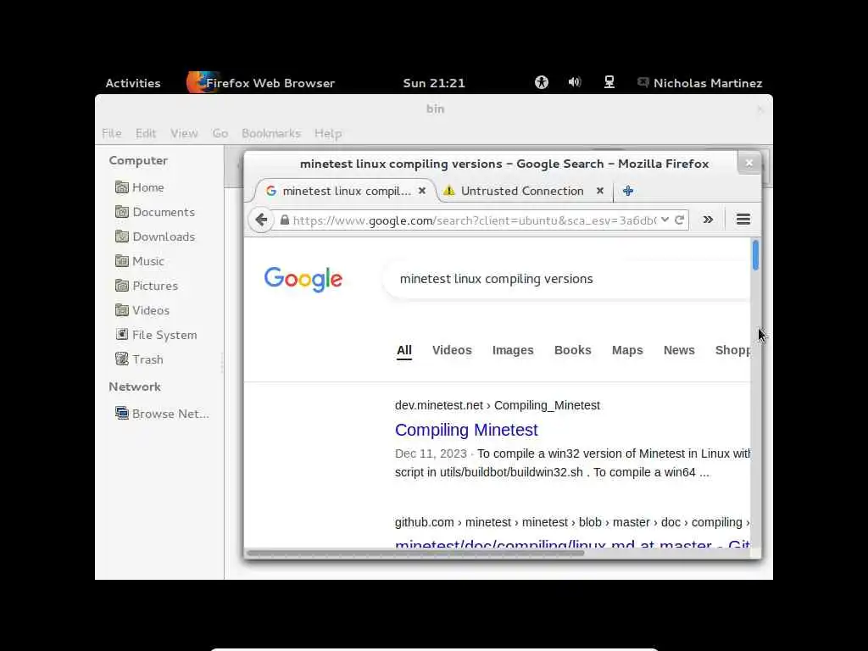
Task: Open the Nicholas Martinez user menu
Action: point(699,83)
